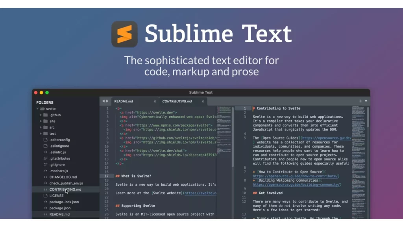
Task: Click the right pane vertical scrollbar
Action: 368,117
